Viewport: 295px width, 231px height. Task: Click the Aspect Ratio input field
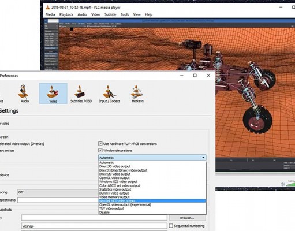(x=58, y=200)
